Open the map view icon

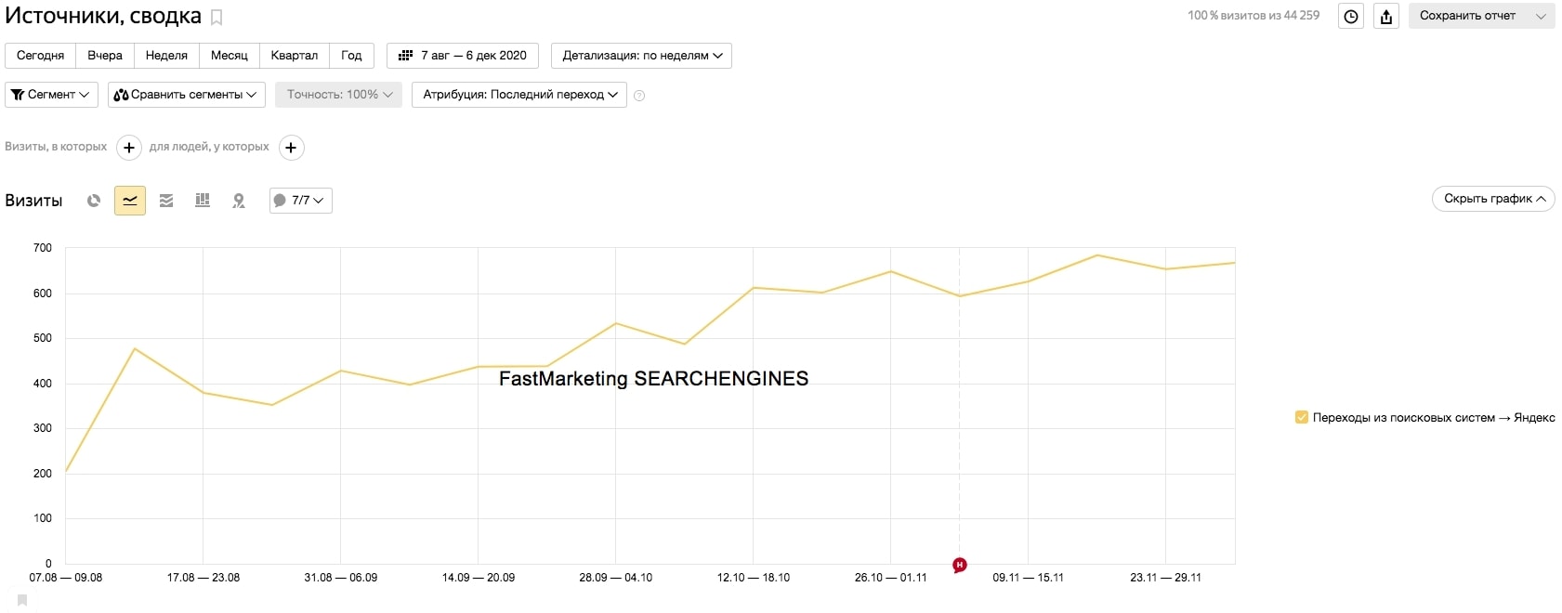tap(239, 201)
